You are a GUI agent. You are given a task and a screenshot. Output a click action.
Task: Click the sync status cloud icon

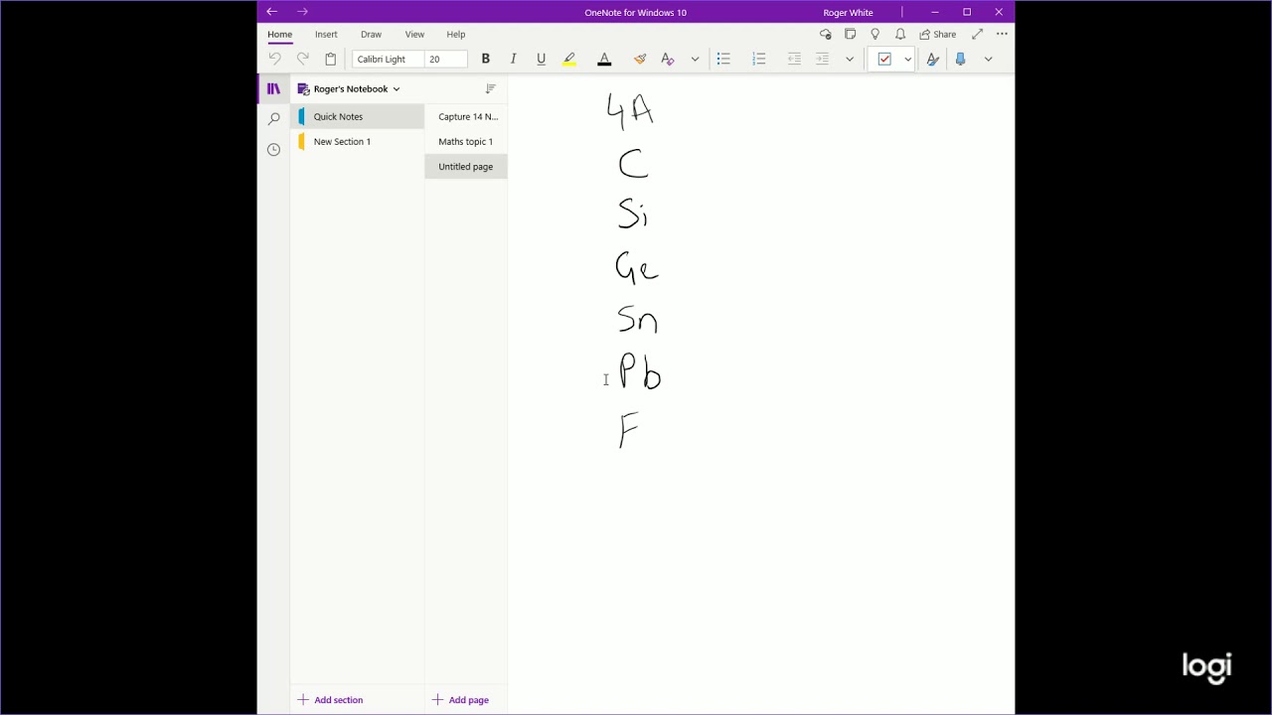[825, 35]
